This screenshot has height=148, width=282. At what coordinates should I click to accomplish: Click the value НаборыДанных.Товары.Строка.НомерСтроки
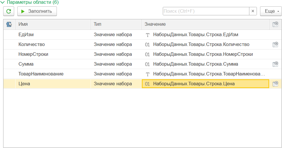(x=203, y=54)
